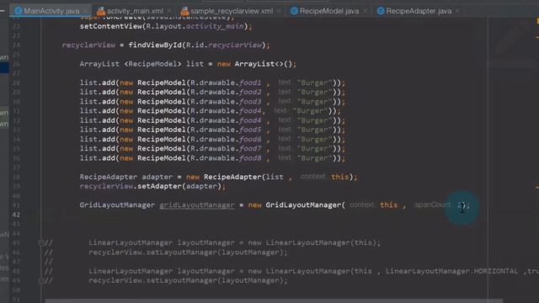The height and width of the screenshot is (303, 539).
Task: Click the horizontal scrollbar under the editor
Action: tap(273, 300)
